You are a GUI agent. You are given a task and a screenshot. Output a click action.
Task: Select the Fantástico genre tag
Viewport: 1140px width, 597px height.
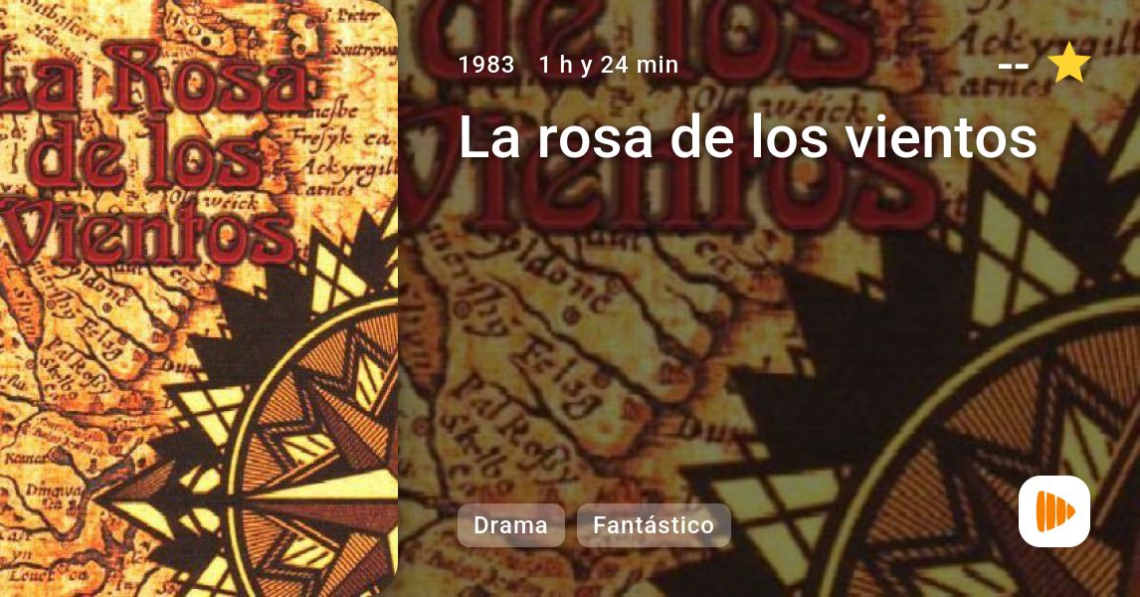pyautogui.click(x=654, y=525)
